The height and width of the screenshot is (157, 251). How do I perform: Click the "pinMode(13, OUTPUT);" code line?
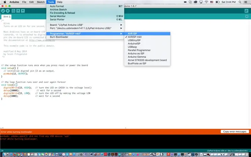point(16,74)
